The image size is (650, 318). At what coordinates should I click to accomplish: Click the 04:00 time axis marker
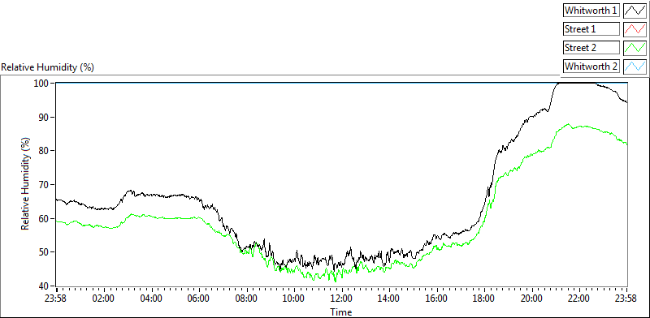click(x=151, y=298)
